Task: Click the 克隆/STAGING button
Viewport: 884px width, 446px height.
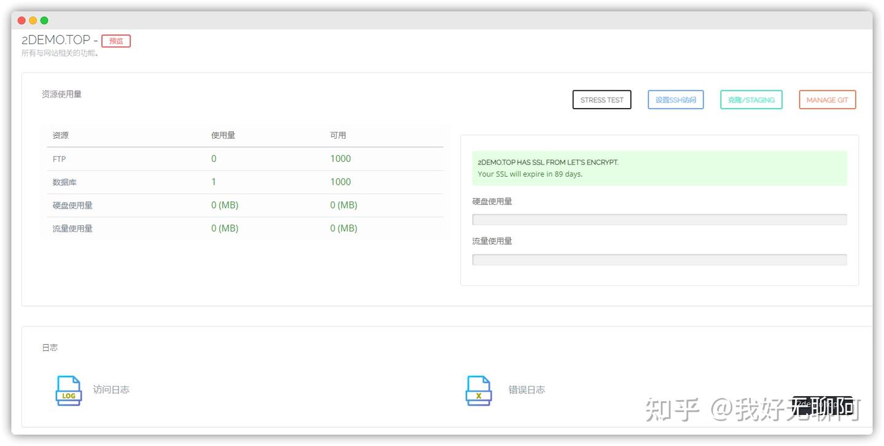Action: pyautogui.click(x=751, y=100)
